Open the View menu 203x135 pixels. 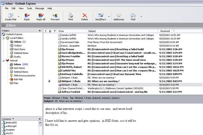pos(21,8)
